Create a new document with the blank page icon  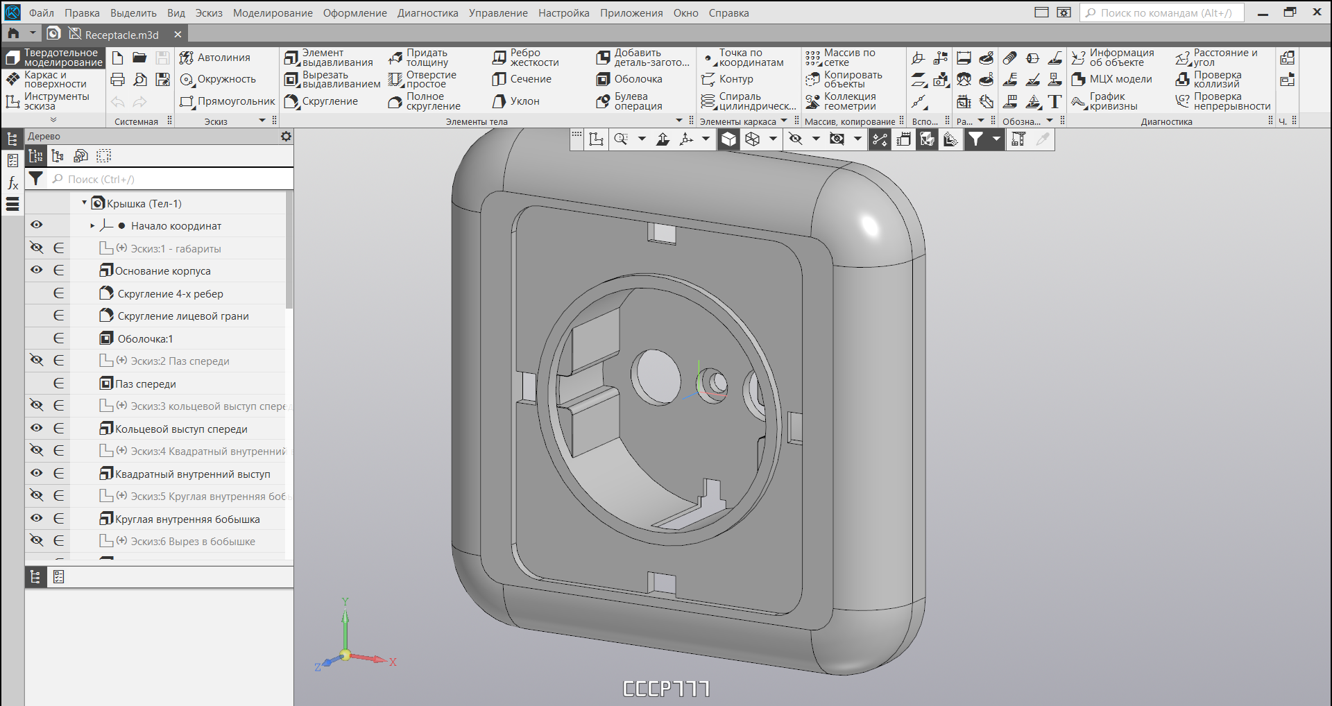(118, 58)
